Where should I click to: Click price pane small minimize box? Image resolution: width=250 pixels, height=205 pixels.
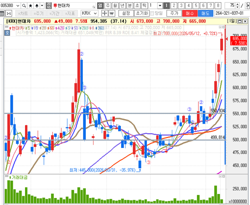click(x=220, y=27)
